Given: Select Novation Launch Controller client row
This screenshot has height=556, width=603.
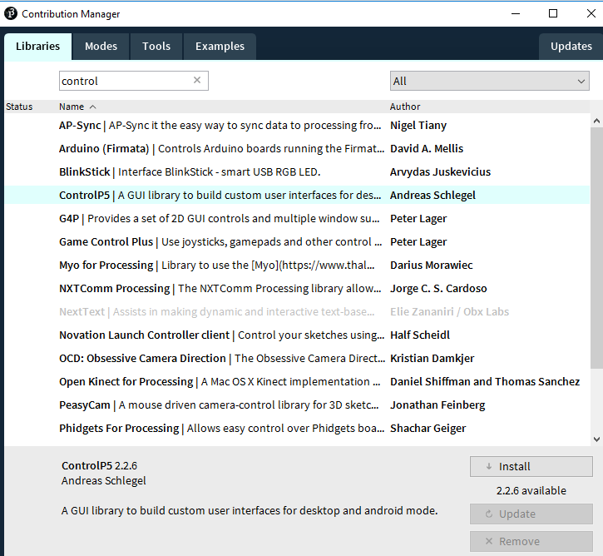Looking at the screenshot, I should point(297,335).
